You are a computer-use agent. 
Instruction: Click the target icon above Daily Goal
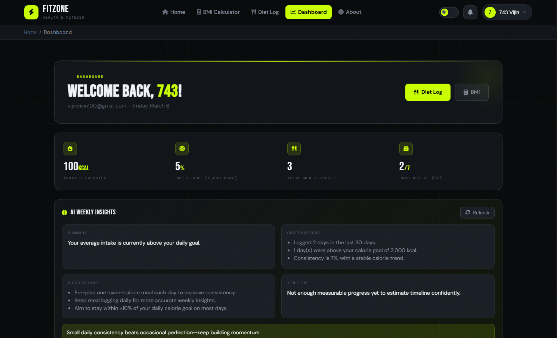point(182,149)
